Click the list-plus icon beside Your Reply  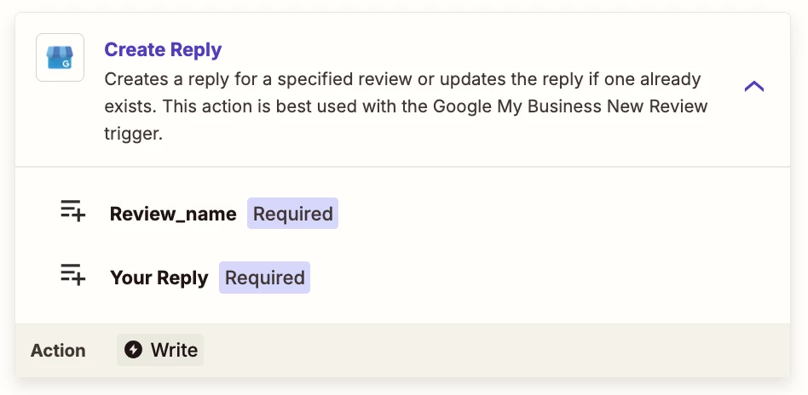tap(72, 274)
